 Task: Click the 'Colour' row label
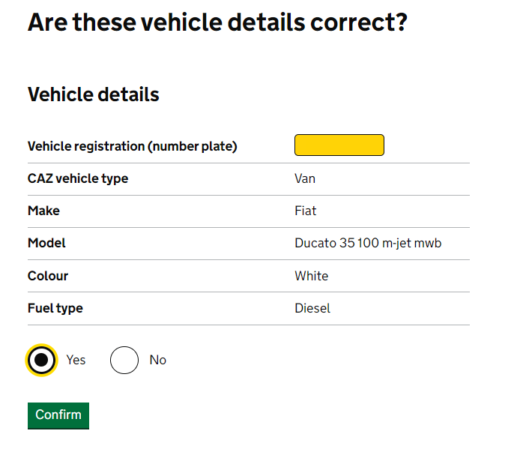[x=48, y=276]
